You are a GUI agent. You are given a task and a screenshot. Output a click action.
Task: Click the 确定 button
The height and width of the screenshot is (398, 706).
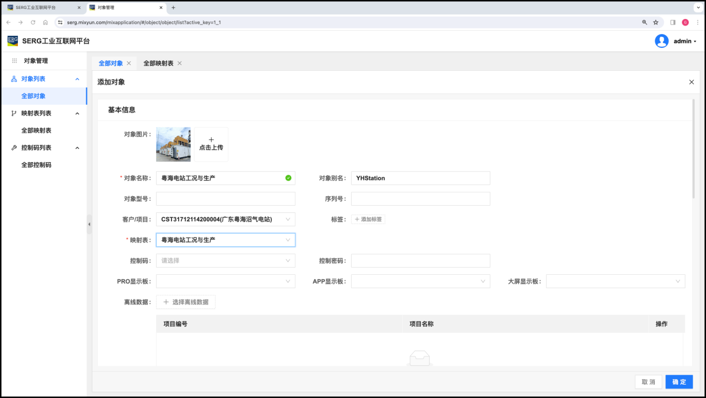679,382
